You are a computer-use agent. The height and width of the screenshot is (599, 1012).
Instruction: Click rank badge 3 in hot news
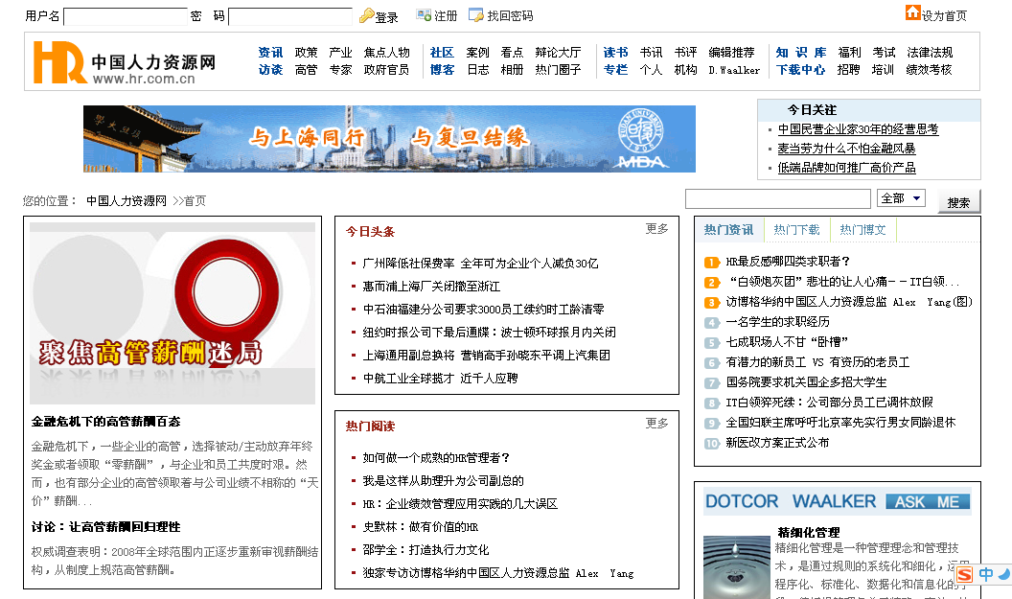(712, 302)
